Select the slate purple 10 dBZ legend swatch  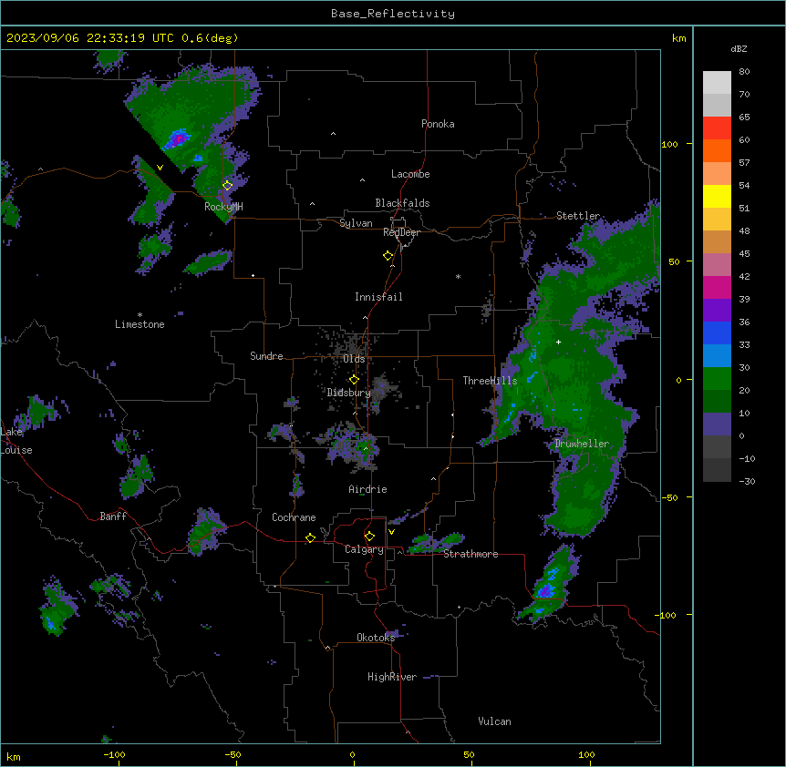[x=717, y=424]
